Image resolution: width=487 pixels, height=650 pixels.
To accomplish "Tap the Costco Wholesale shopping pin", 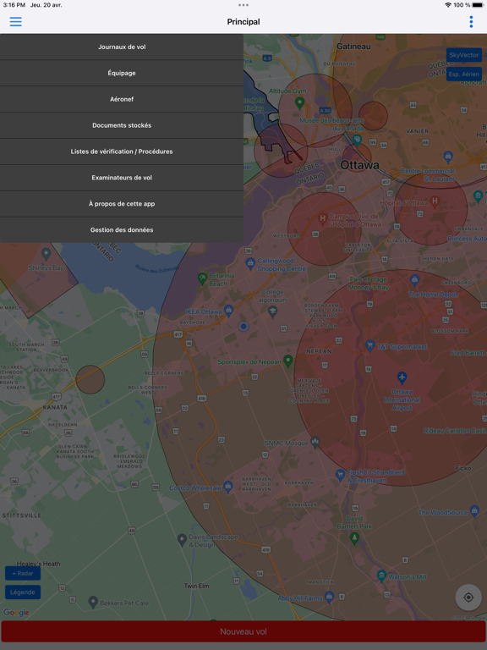I will (228, 487).
